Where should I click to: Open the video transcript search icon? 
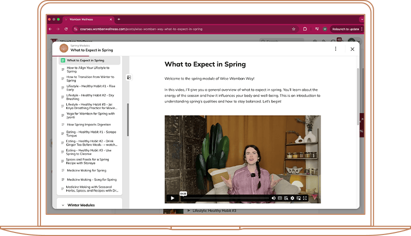(286, 198)
